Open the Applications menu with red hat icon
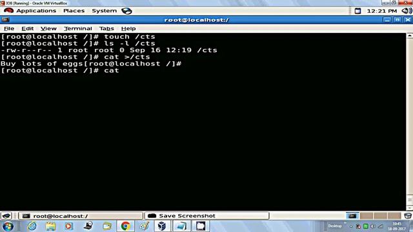The image size is (413, 232). coord(30,11)
